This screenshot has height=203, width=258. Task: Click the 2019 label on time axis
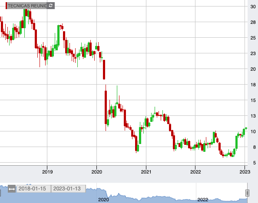[47, 172]
